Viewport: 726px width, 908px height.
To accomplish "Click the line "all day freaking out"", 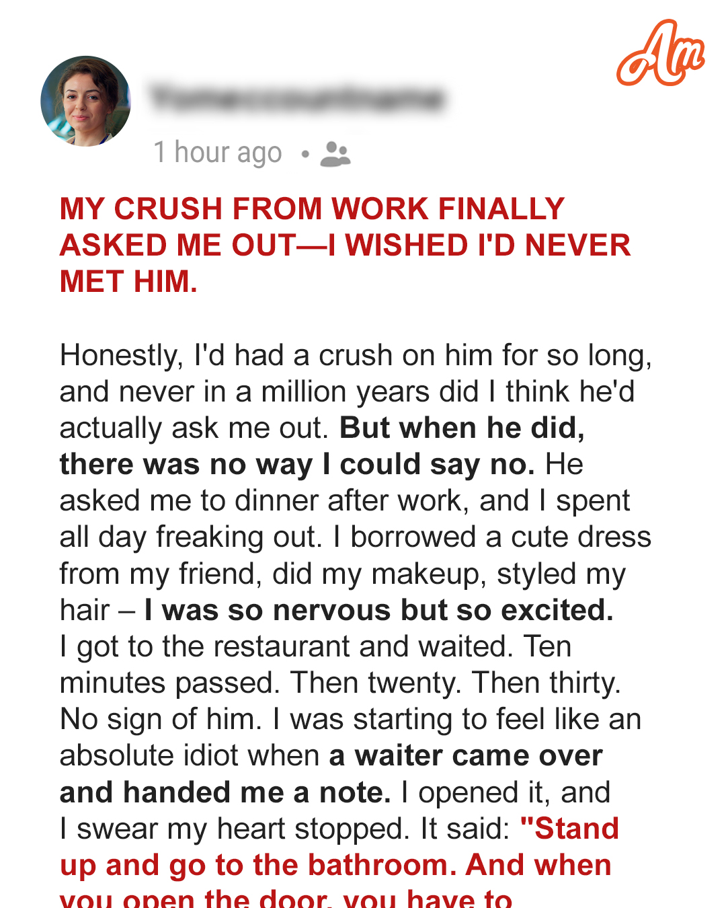I will 188,537.
